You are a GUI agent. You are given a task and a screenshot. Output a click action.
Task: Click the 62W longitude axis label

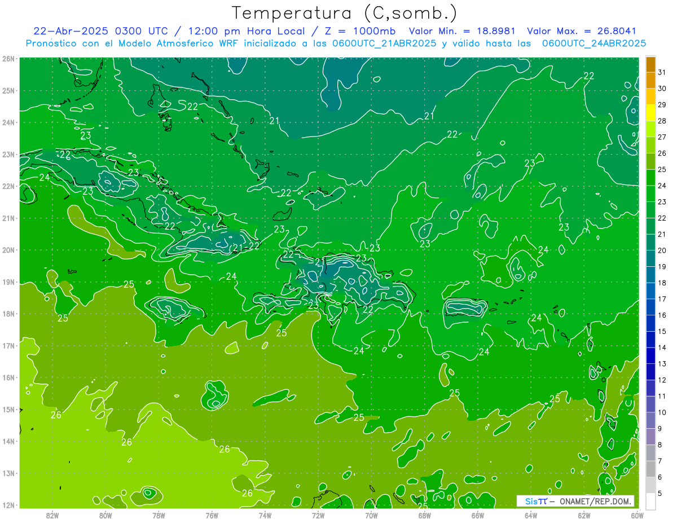pos(584,515)
